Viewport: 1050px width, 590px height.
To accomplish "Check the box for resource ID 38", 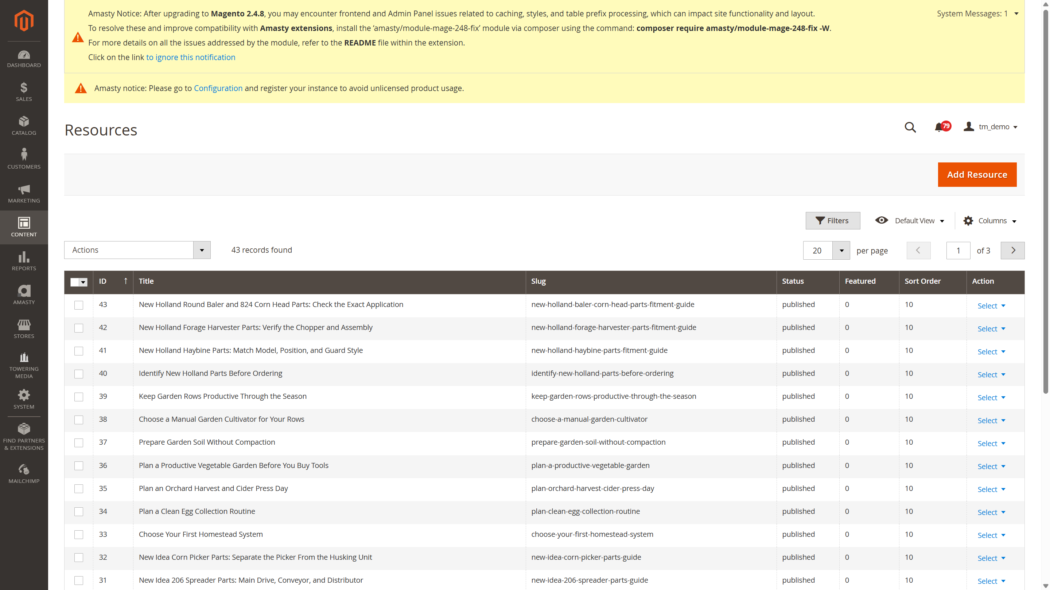I will tap(79, 420).
